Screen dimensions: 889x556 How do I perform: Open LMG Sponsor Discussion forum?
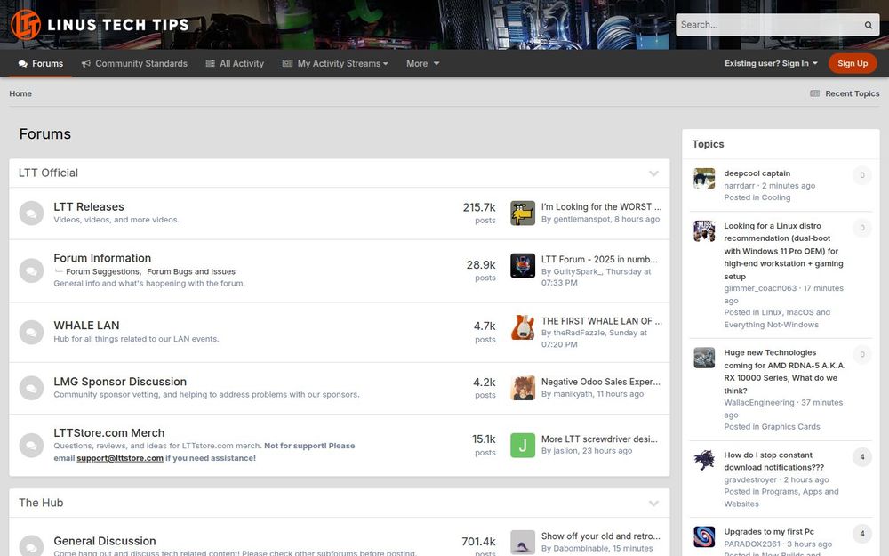[120, 382]
